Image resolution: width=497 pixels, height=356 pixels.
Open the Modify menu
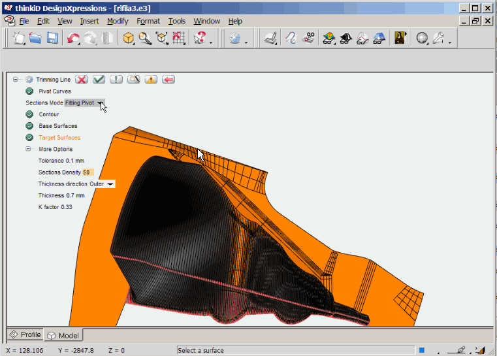(118, 21)
